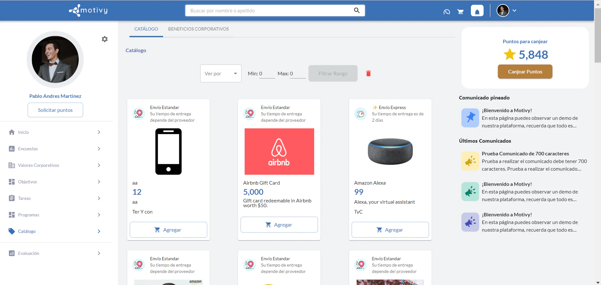601x285 pixels.
Task: Expand the Programas menu chevron
Action: tap(99, 215)
